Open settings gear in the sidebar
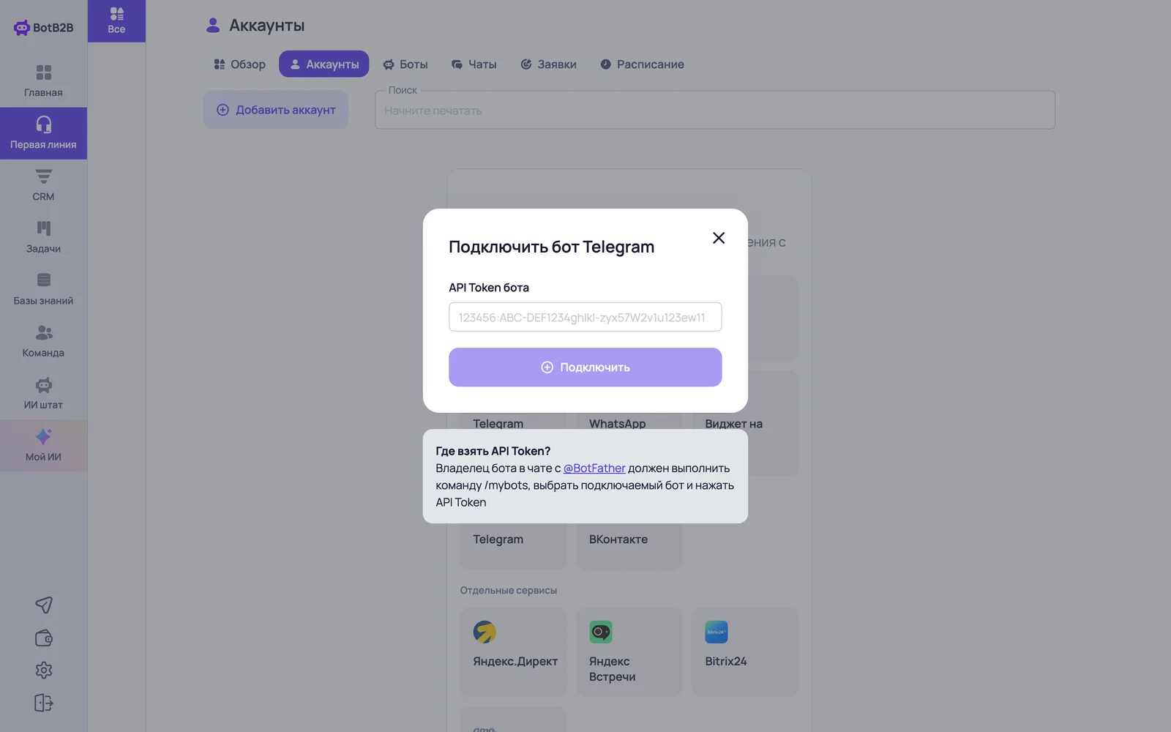Screen dimensions: 1171x732 click(44, 670)
